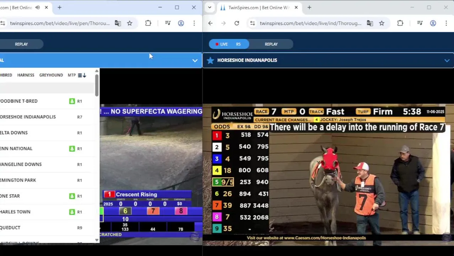Click the right window's URL address field
This screenshot has width=454, height=256.
(x=310, y=23)
